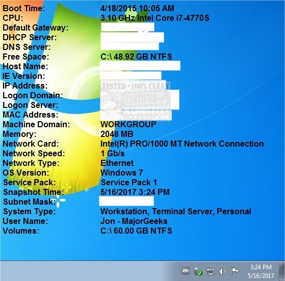Click the "IP Address:" label
This screenshot has height=281, width=285.
25,86
